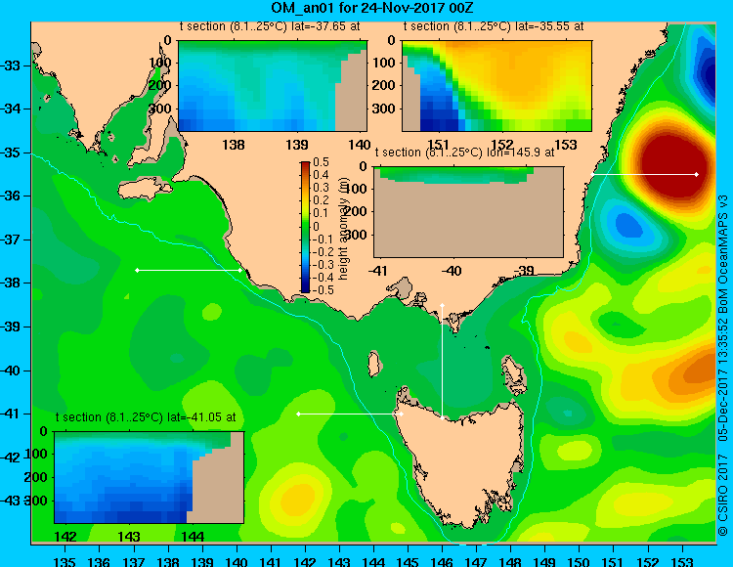Viewport: 733px width, 567px height.
Task: Select the '0.3' color bar label
Action: pyautogui.click(x=322, y=188)
